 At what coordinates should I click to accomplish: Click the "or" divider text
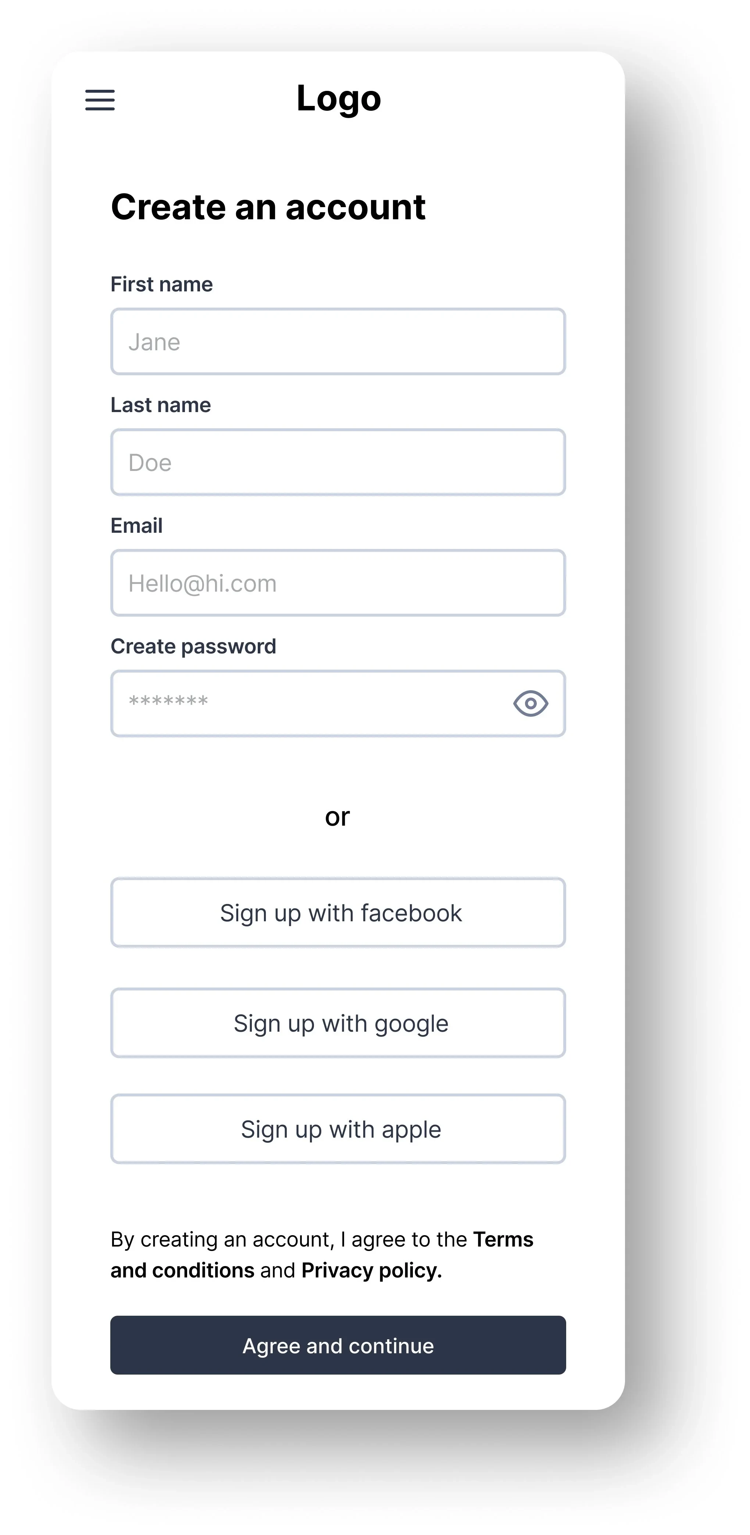[x=337, y=816]
